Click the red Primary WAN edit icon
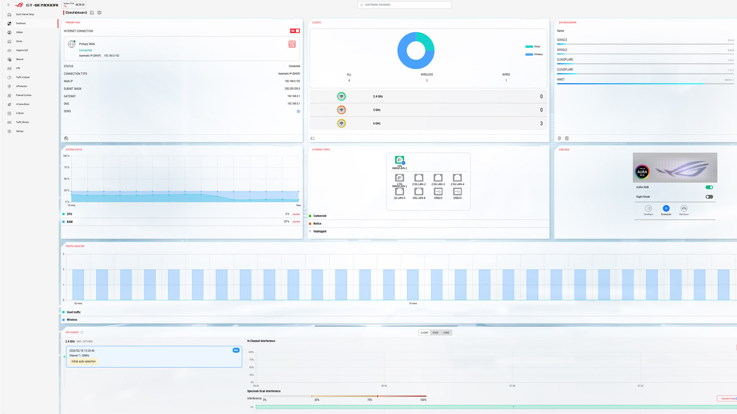The image size is (737, 414). click(292, 44)
